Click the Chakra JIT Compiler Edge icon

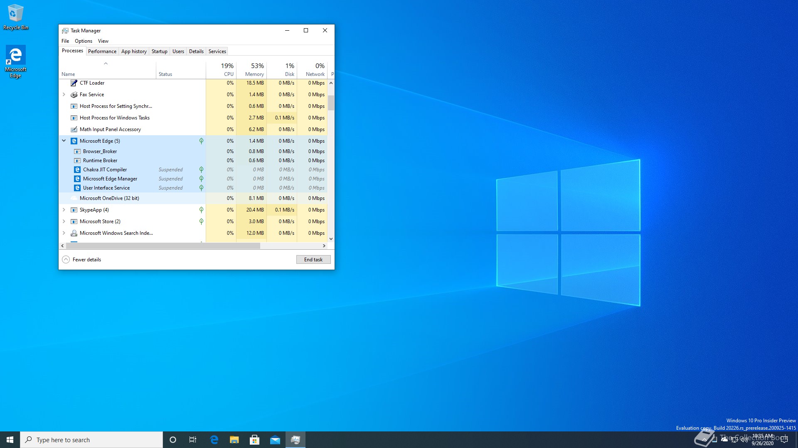point(77,170)
